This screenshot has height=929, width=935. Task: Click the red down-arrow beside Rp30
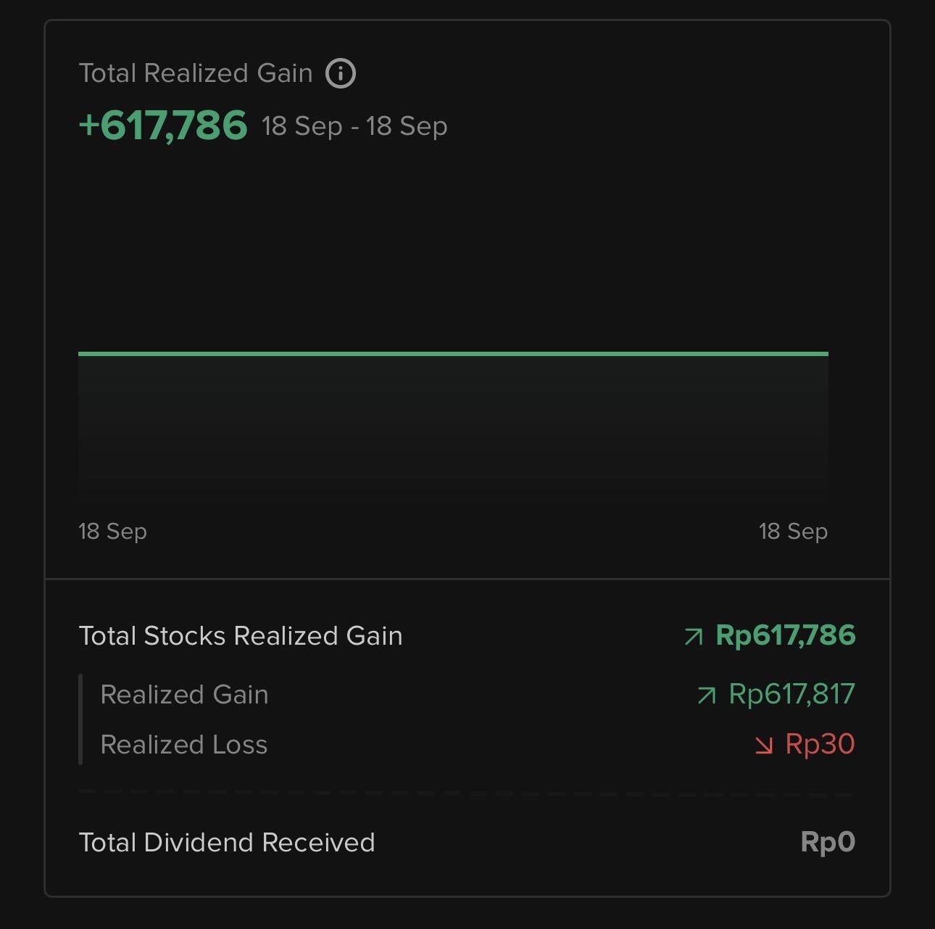763,746
